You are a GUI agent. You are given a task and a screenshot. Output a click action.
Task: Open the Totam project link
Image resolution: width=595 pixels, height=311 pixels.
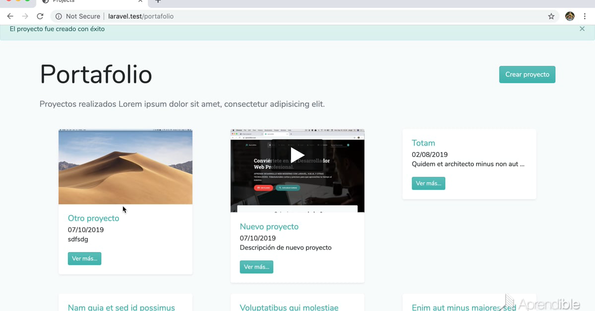[x=423, y=143]
